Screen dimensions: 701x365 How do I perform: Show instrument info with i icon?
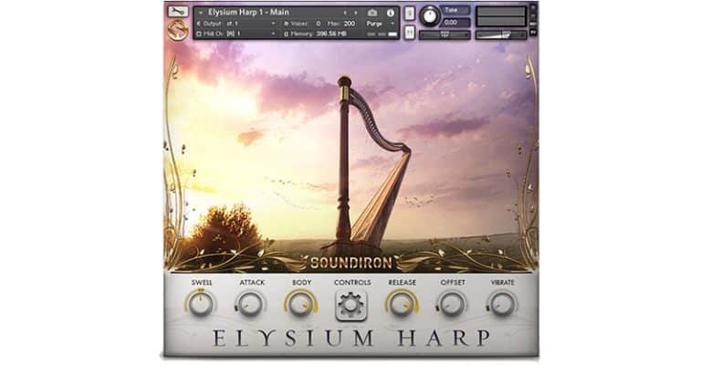[391, 13]
